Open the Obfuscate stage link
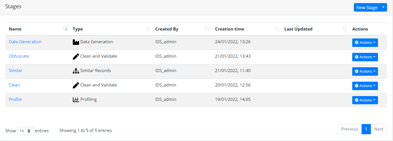The image size is (393, 141). [19, 56]
